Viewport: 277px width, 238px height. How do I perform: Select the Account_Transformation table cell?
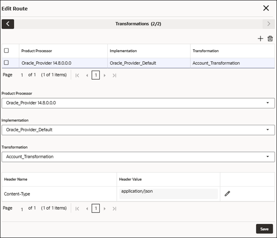click(x=232, y=63)
